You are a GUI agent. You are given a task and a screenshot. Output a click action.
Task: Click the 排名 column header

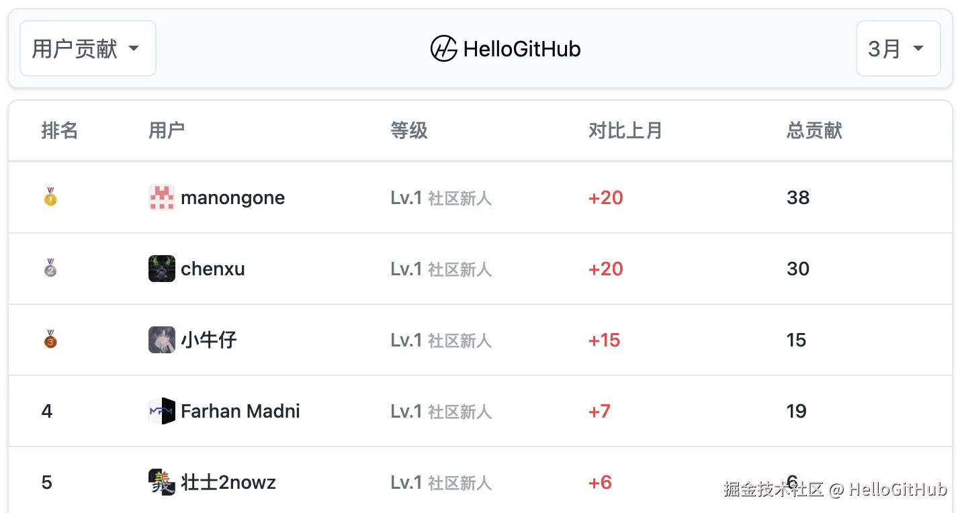pos(60,130)
